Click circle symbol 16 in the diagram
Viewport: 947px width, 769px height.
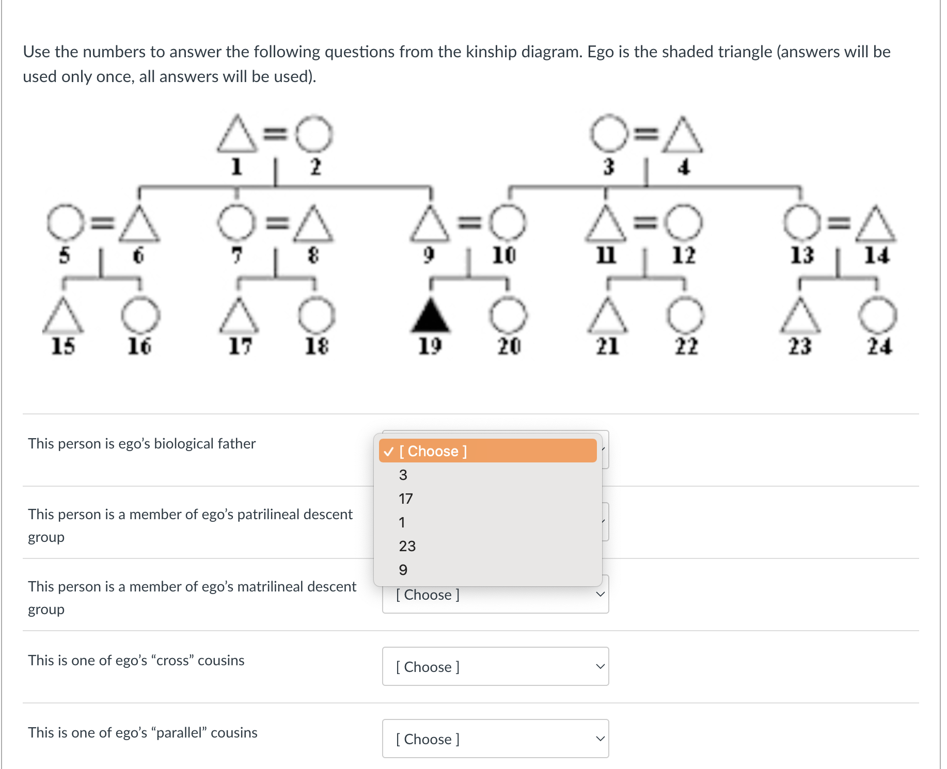pos(140,315)
